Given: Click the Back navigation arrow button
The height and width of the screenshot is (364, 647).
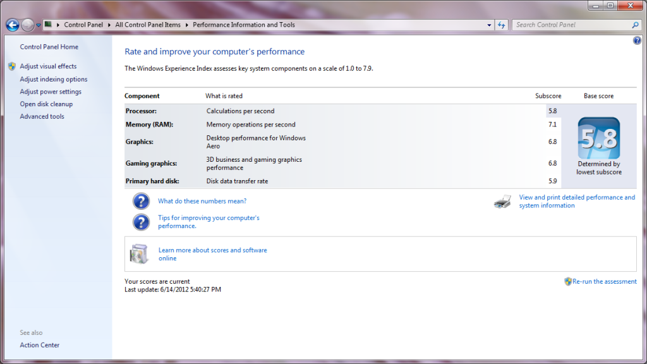Looking at the screenshot, I should point(12,25).
